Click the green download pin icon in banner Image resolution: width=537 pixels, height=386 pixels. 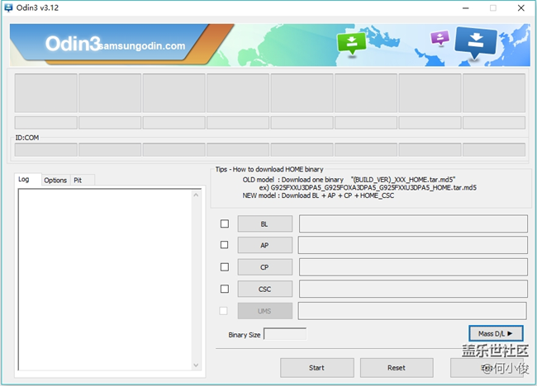[x=352, y=43]
